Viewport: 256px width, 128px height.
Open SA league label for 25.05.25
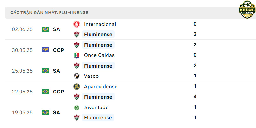tap(56, 71)
